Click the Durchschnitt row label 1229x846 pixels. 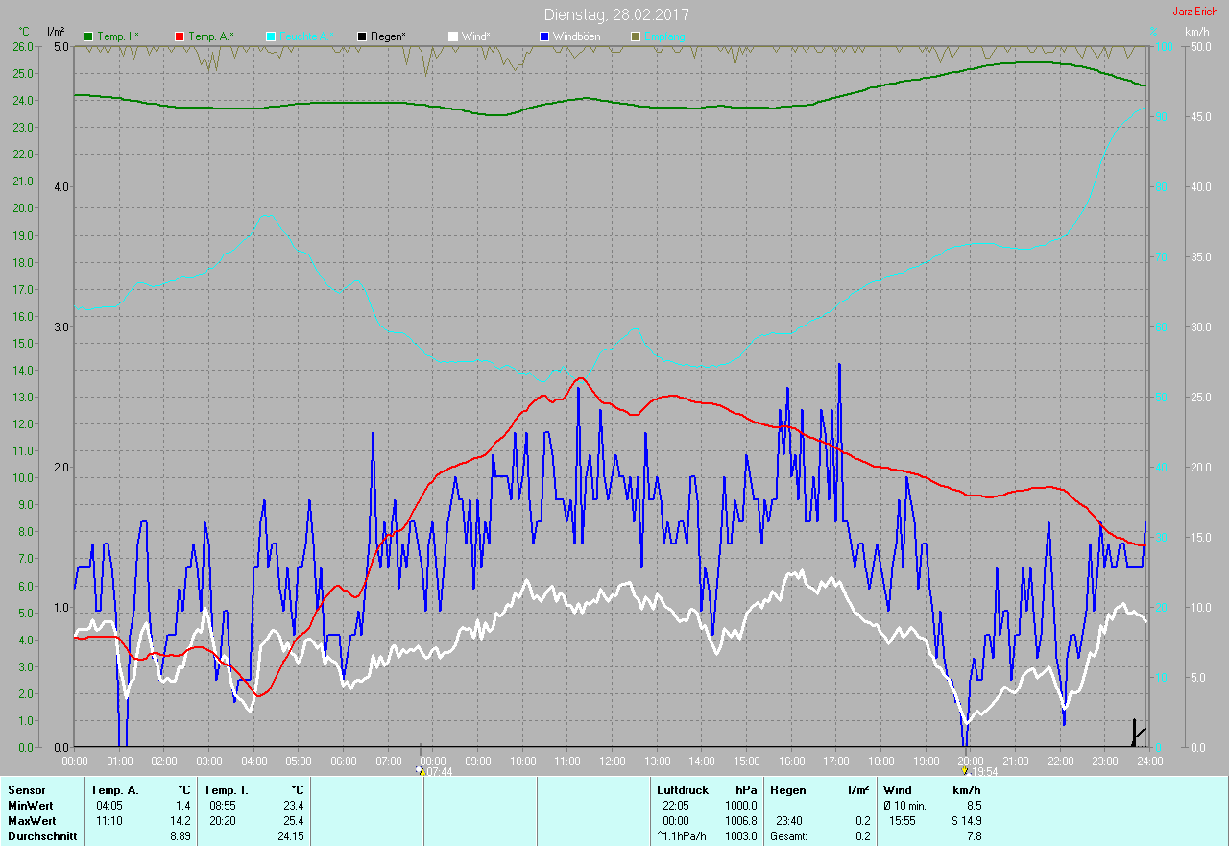coord(41,836)
